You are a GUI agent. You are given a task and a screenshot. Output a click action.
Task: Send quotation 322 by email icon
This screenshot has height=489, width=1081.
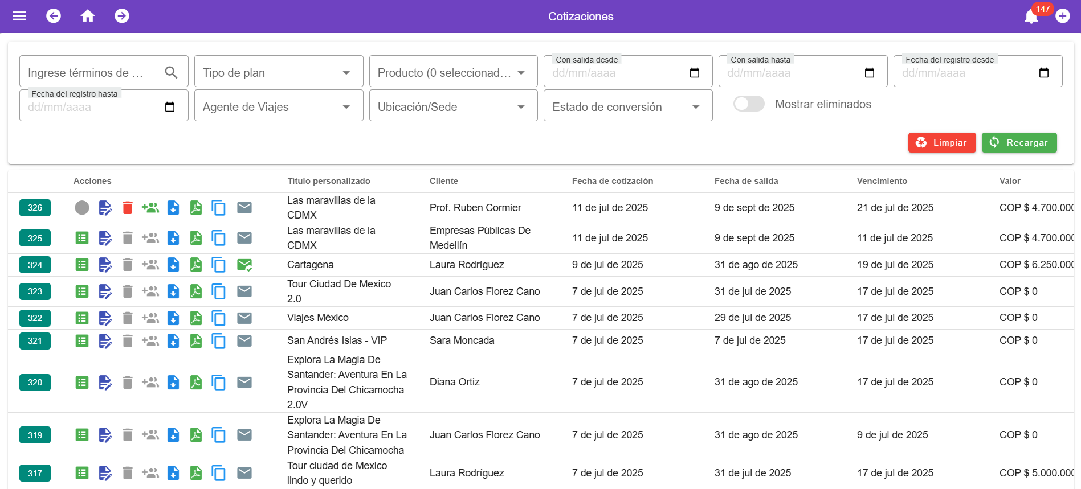244,318
